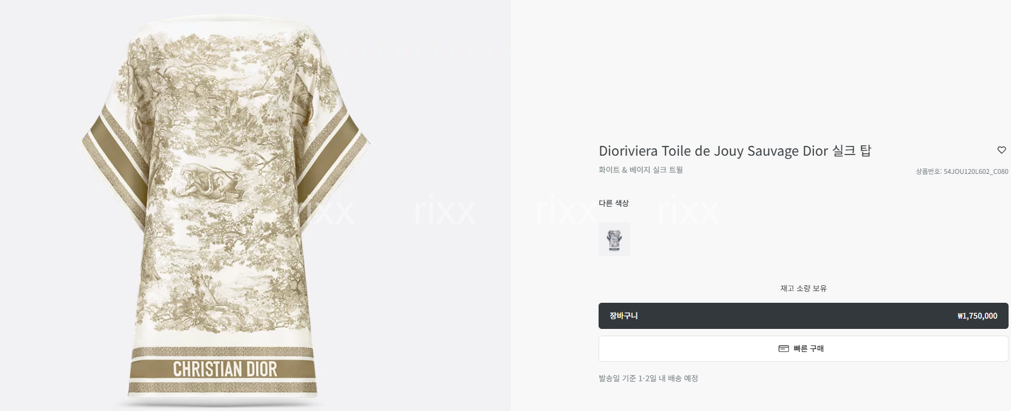Click the 발송일 기준 delivery estimate text
This screenshot has height=411, width=1011.
click(648, 378)
